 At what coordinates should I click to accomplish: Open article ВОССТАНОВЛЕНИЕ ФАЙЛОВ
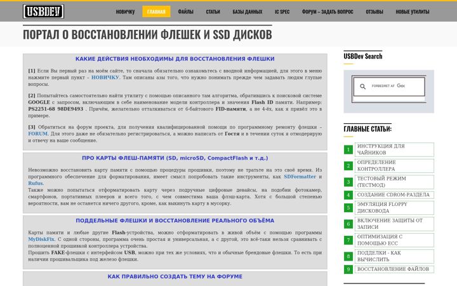click(394, 269)
